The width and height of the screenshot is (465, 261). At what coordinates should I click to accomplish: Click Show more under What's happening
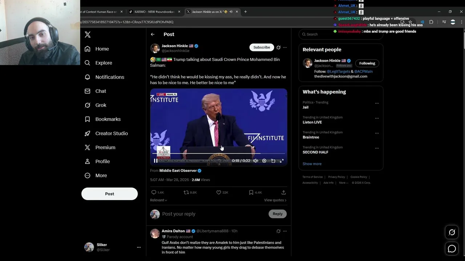point(312,164)
